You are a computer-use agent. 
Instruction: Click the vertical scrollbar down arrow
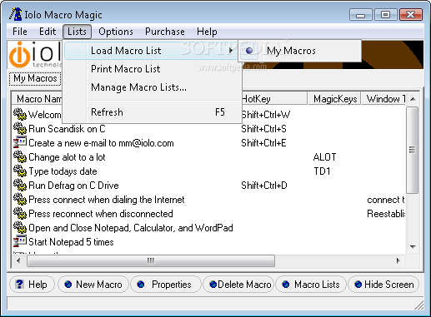point(413,246)
